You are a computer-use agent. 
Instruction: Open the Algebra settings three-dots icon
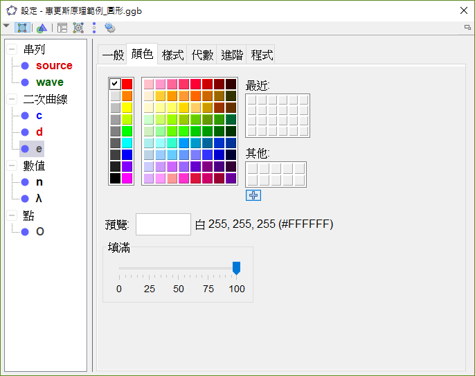point(94,28)
